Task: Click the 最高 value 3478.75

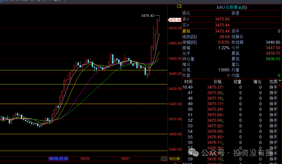Action: (273, 53)
